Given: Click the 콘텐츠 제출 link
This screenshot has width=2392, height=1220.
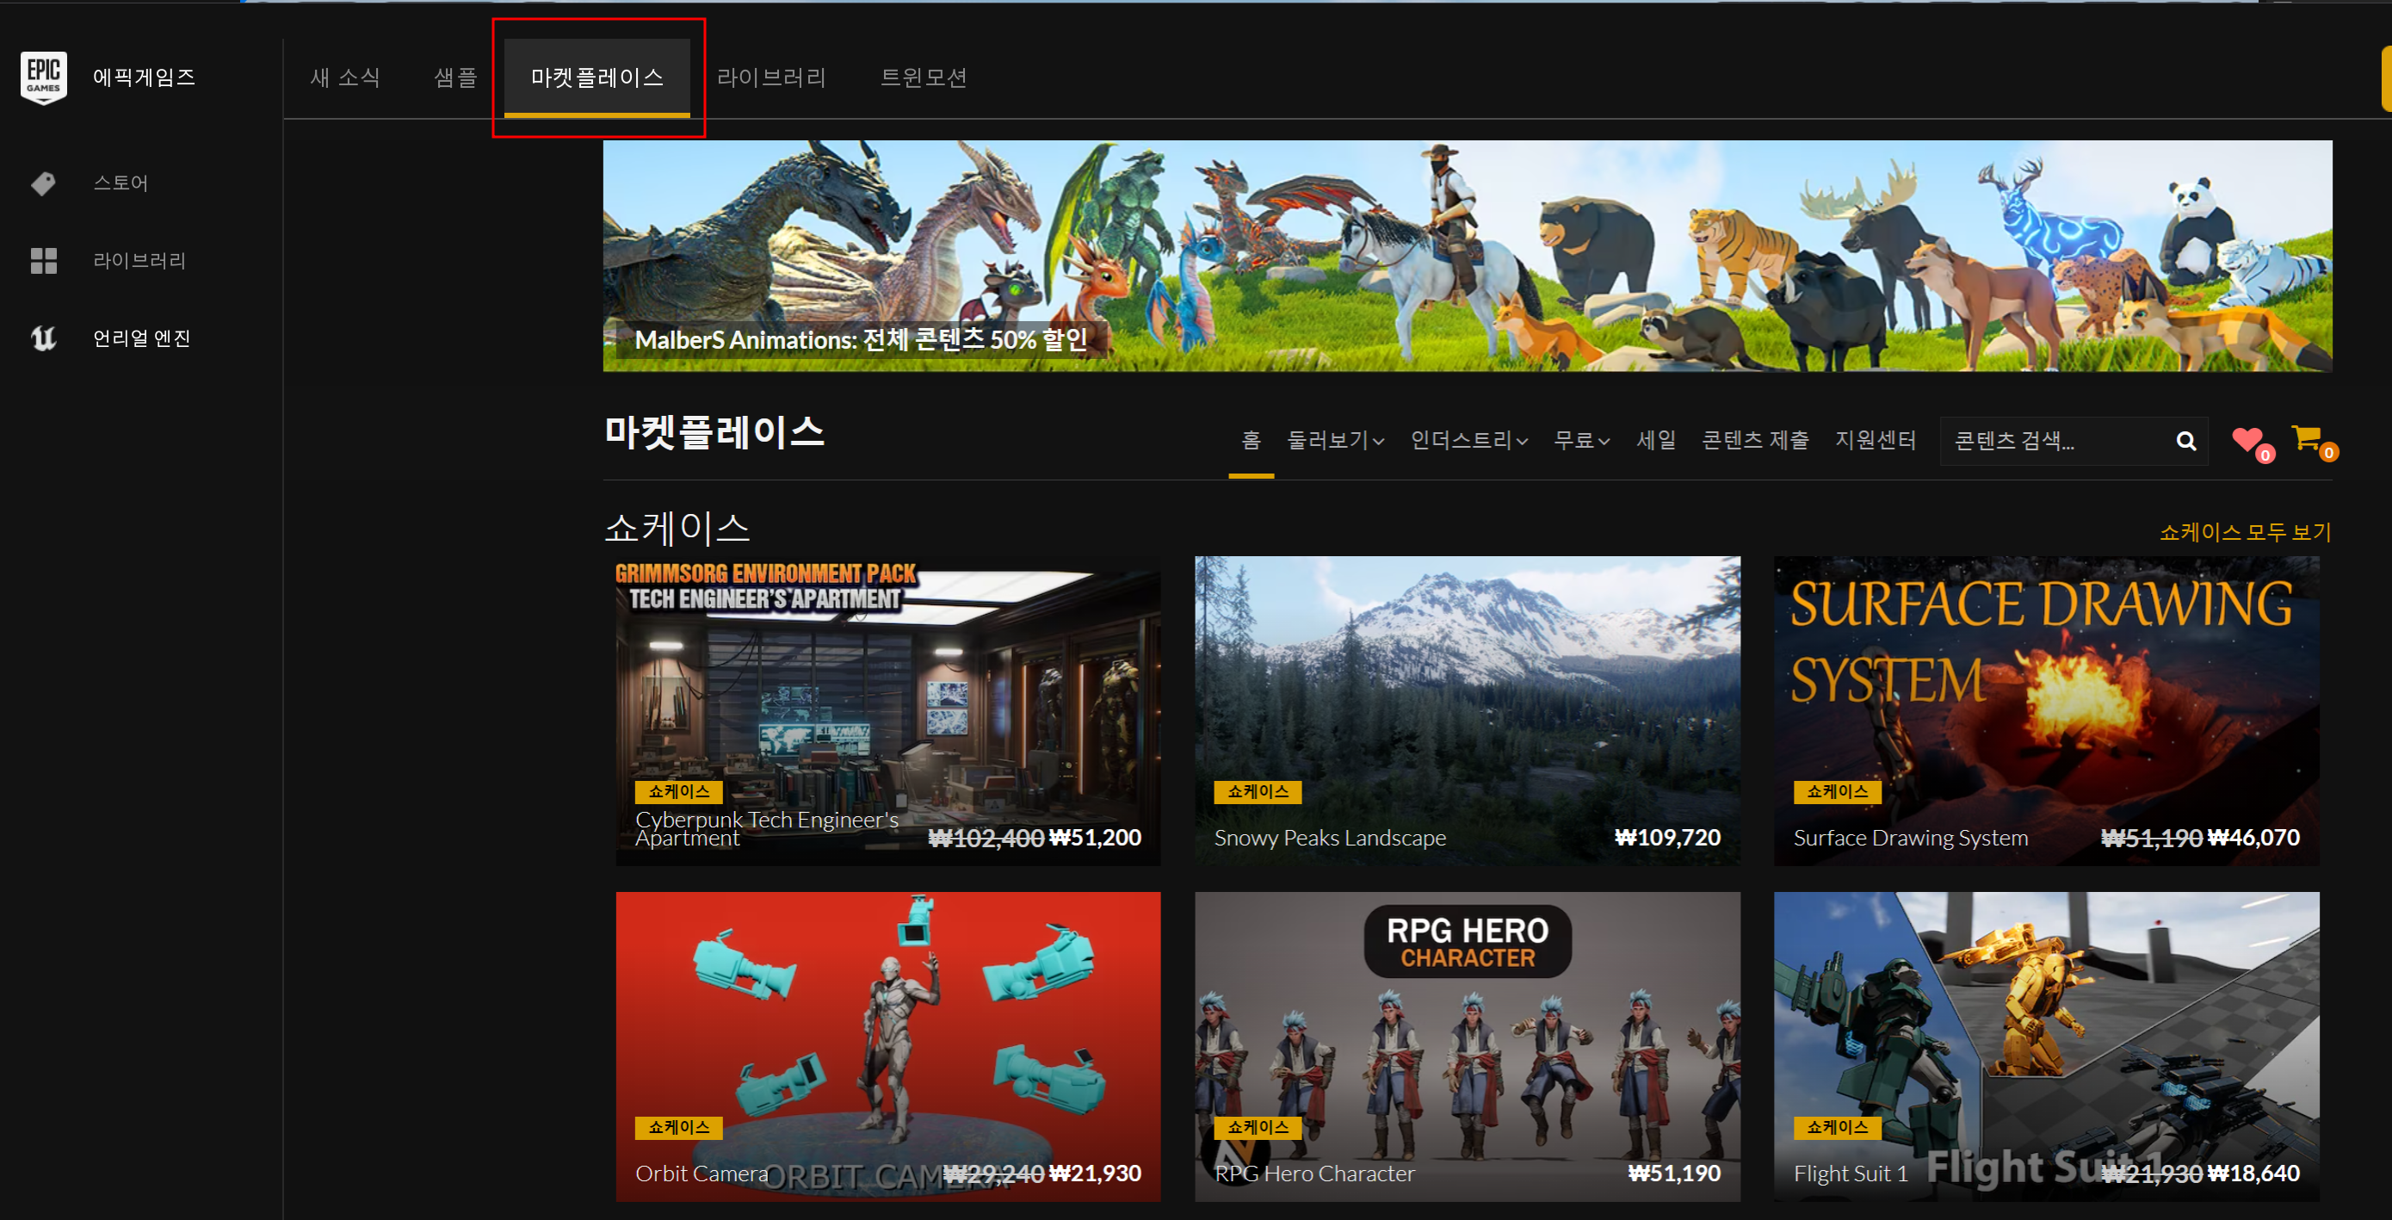Looking at the screenshot, I should (x=1754, y=441).
